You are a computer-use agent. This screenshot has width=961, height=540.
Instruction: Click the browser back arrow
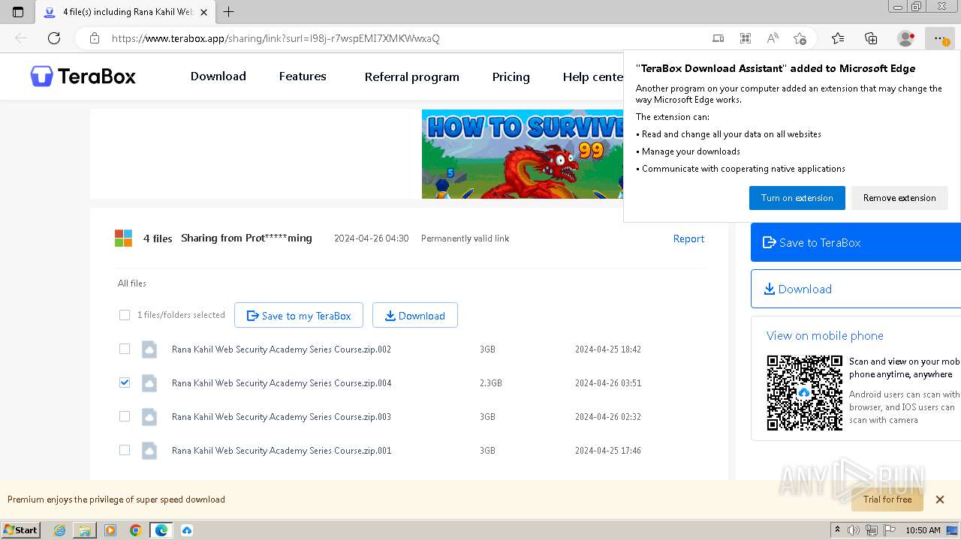21,38
